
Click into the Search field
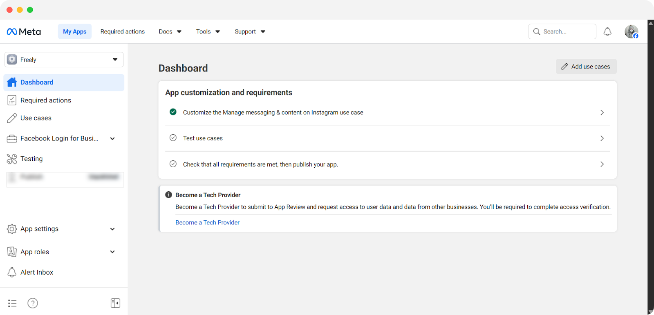[x=567, y=32]
